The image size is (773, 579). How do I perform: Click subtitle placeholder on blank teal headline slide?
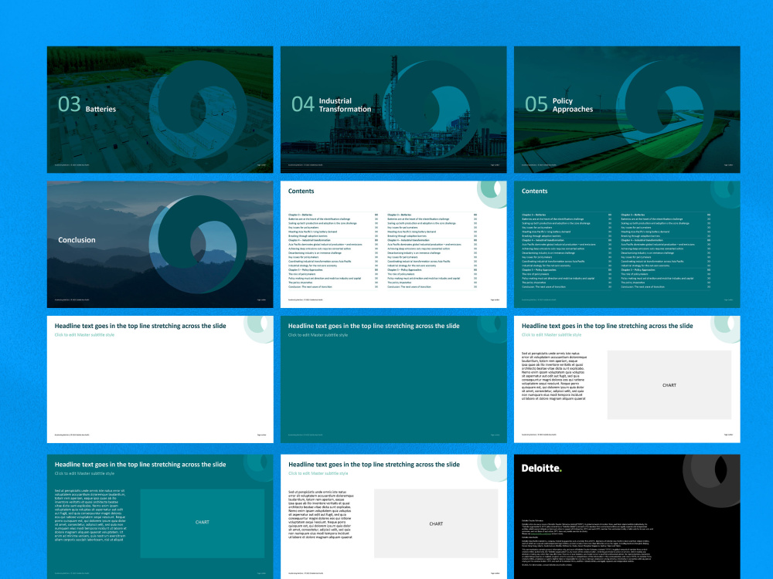pos(318,335)
